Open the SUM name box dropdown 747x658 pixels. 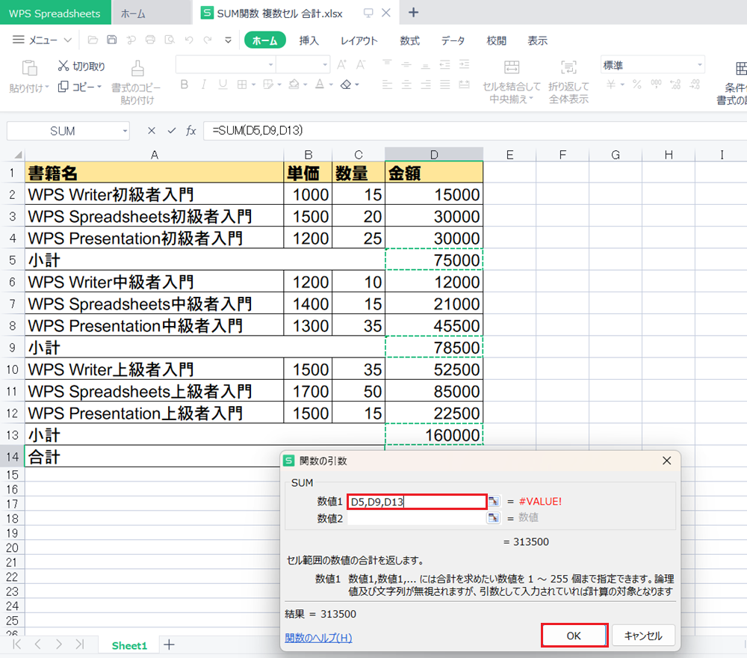[x=125, y=131]
